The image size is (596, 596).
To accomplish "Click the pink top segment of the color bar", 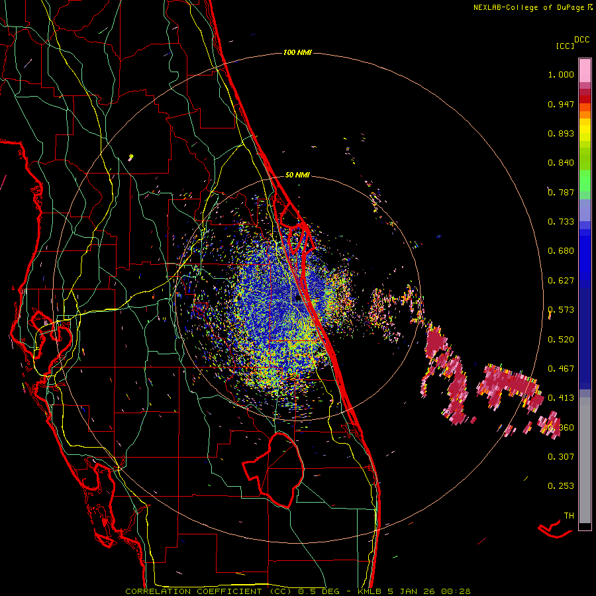I will click(x=585, y=70).
